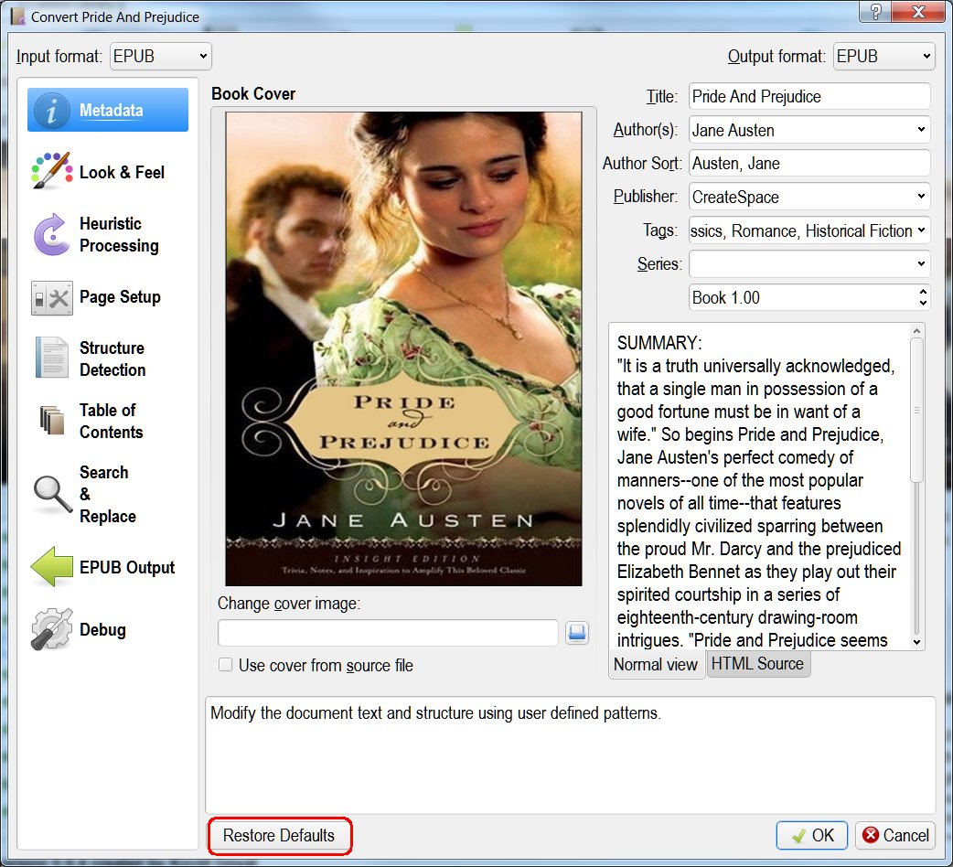The height and width of the screenshot is (867, 953).
Task: Click the Change cover image path field
Action: click(388, 633)
